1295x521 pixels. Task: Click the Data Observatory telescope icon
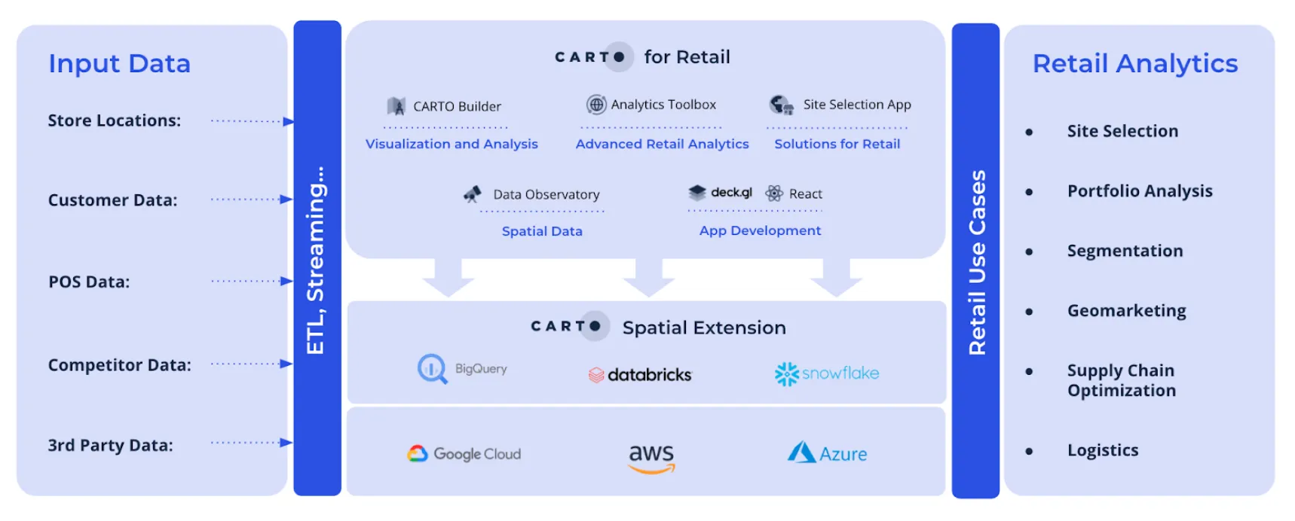click(x=473, y=194)
